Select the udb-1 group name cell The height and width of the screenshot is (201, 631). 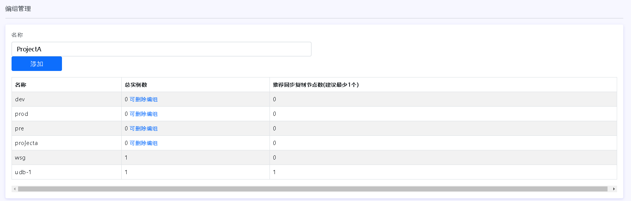[x=23, y=172]
